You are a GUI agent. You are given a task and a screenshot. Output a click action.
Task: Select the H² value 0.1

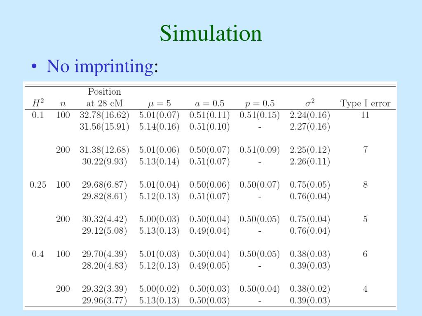[38, 115]
